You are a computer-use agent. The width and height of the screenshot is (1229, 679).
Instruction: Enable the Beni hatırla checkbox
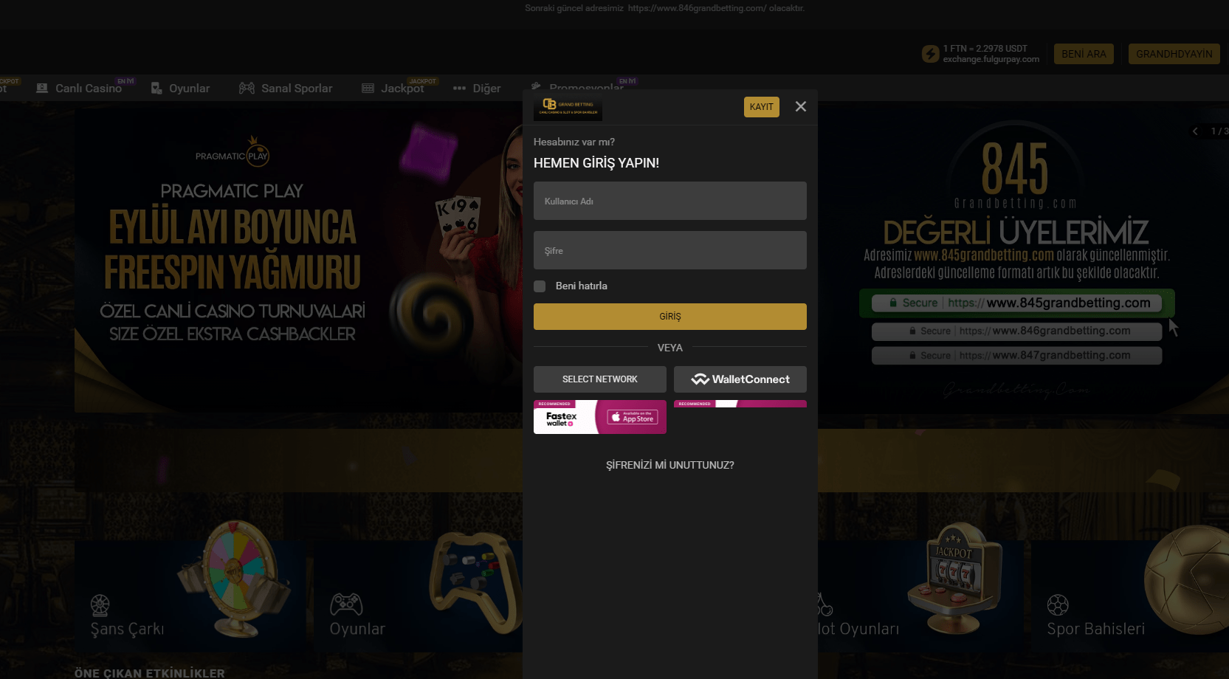[540, 286]
